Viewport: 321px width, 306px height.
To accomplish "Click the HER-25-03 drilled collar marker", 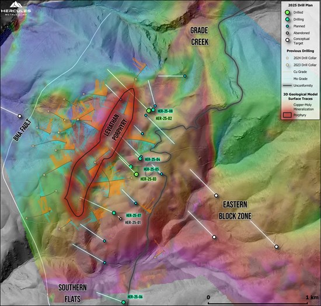I will coord(136,174).
